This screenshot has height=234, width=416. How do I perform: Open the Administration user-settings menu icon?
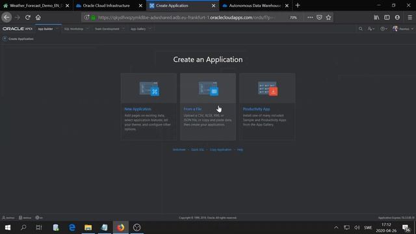(371, 29)
